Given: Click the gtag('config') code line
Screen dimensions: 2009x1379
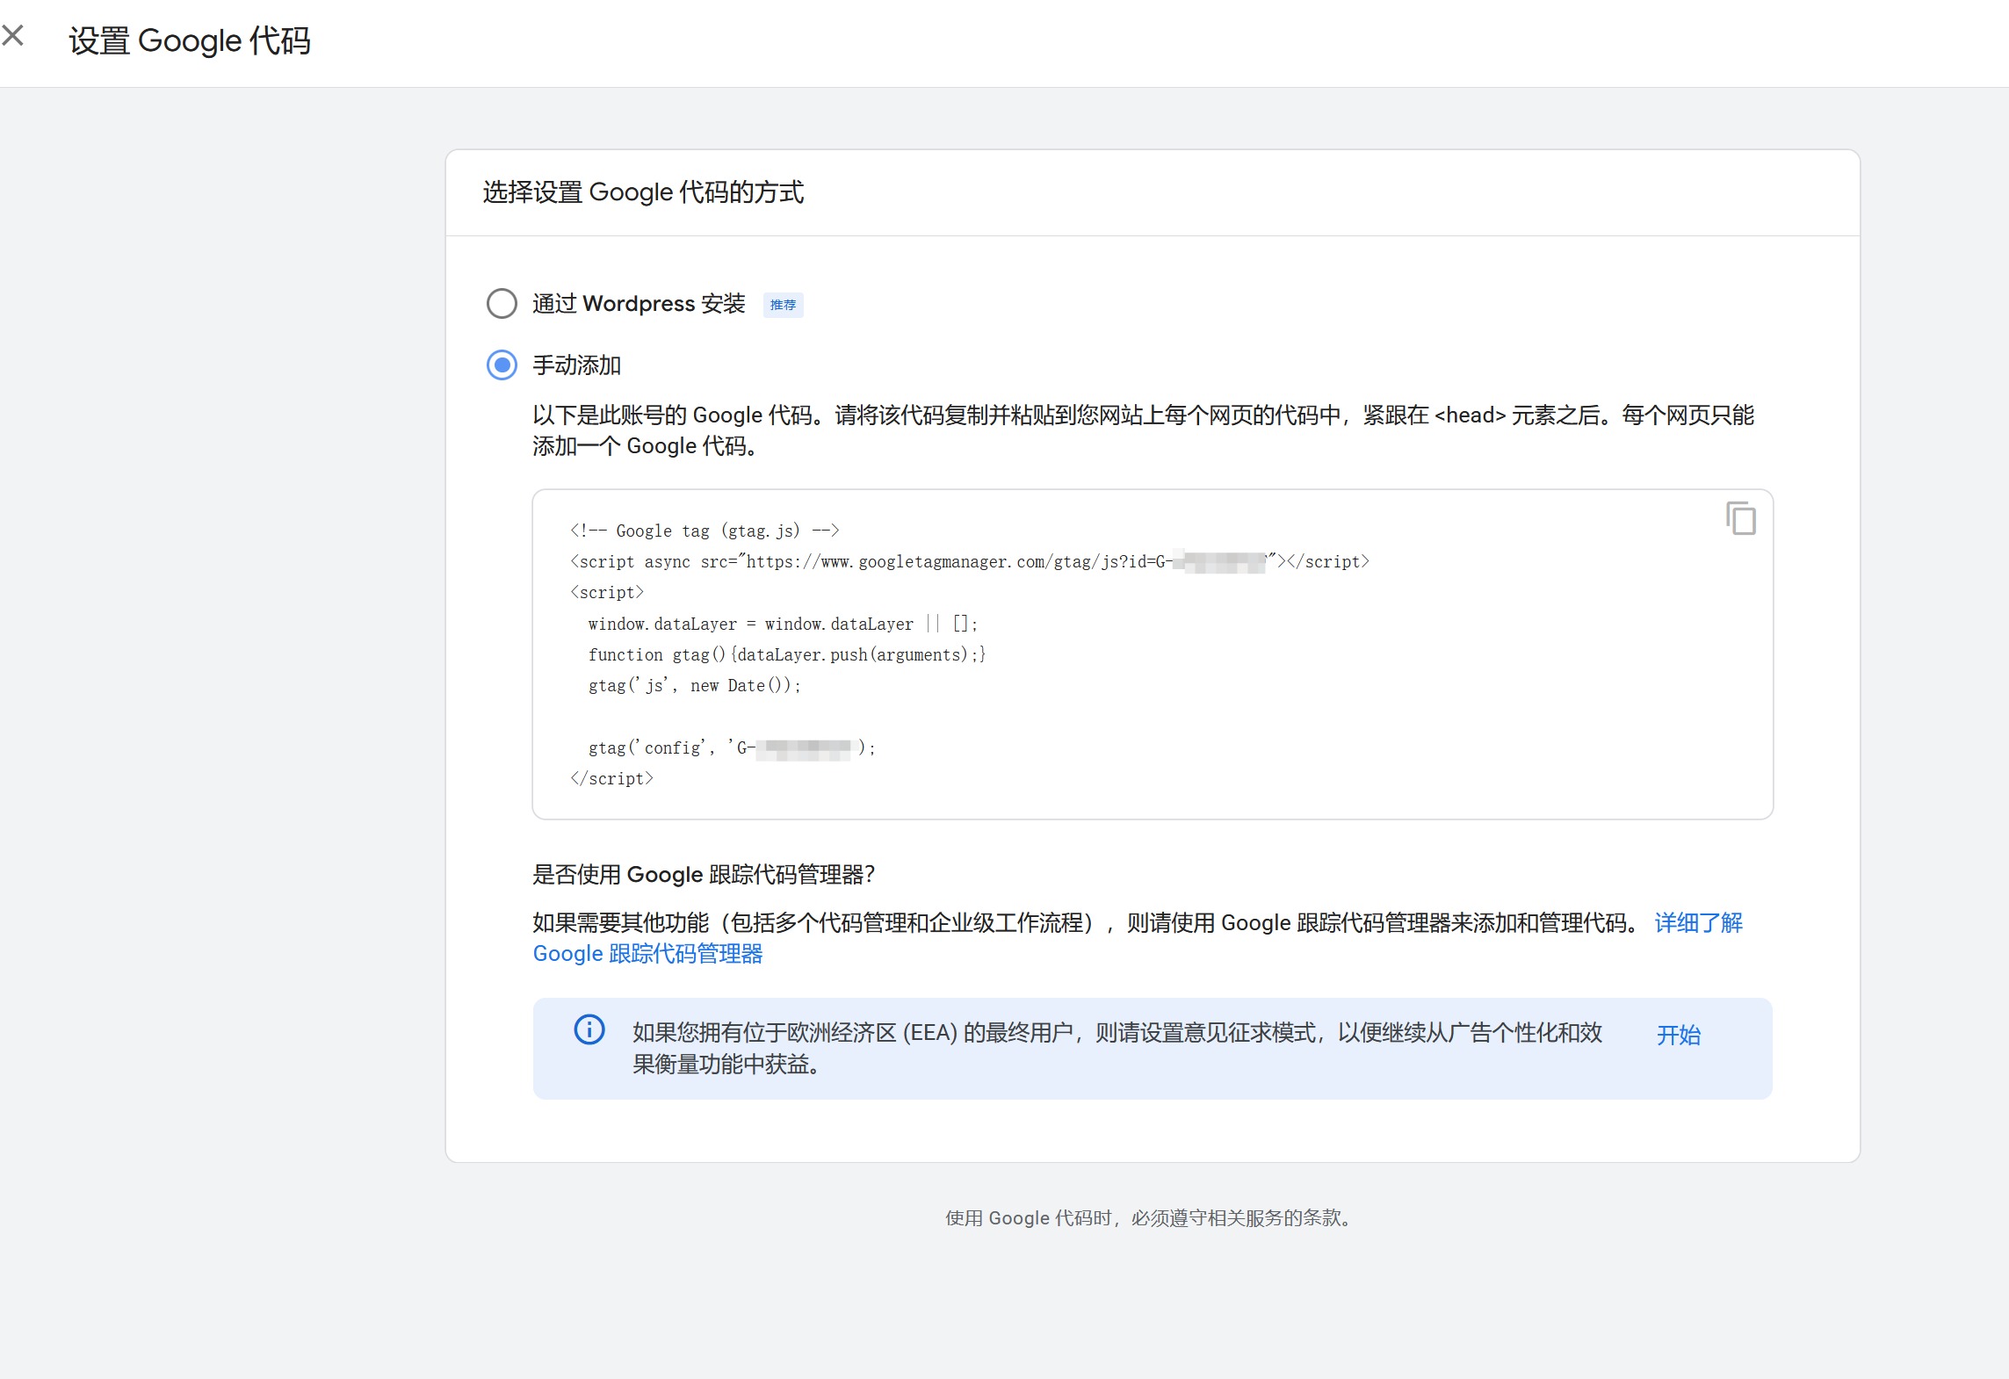Looking at the screenshot, I should (x=732, y=747).
